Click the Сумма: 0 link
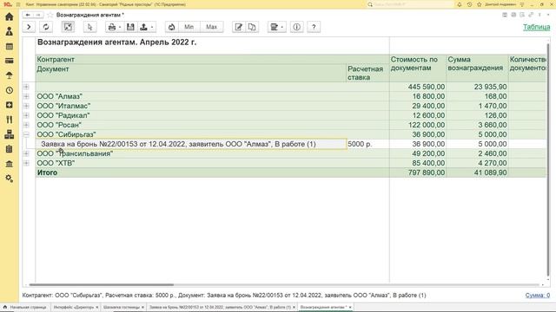This screenshot has width=556, height=312. pos(538,296)
